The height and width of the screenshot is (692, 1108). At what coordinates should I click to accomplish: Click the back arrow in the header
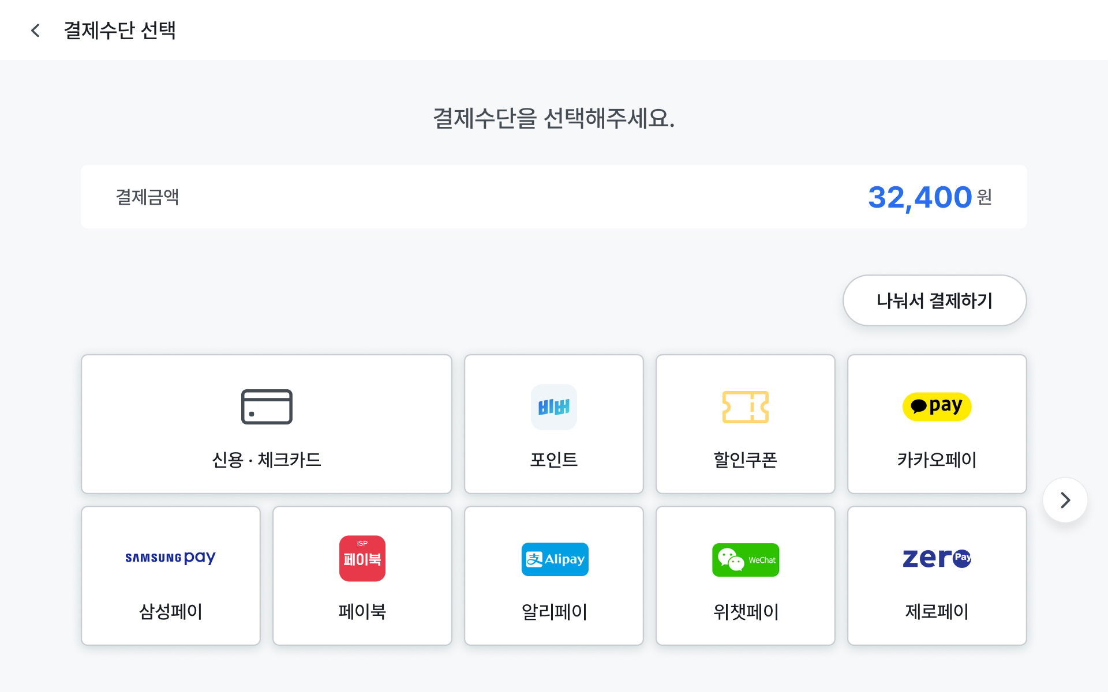35,30
